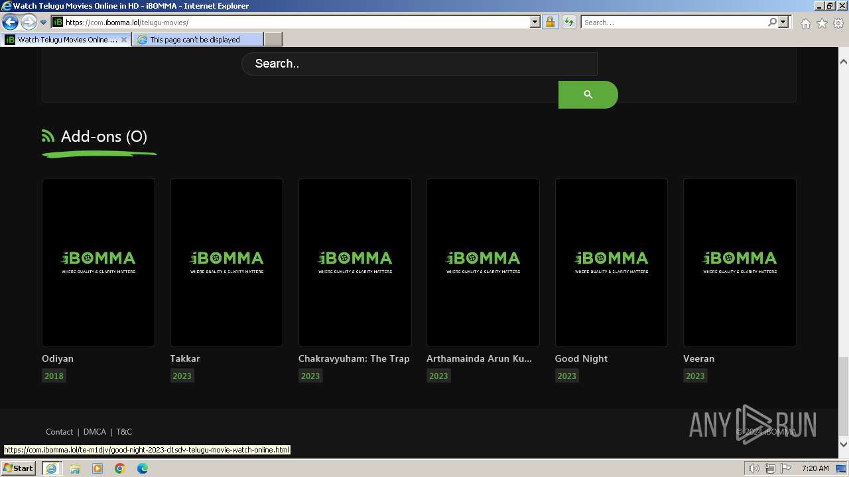Click the Arthamainda Arun Ku... title
849x477 pixels.
tap(479, 358)
